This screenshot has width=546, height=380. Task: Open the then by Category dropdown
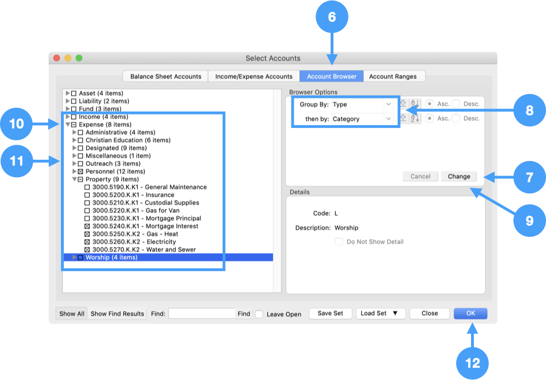(x=362, y=119)
